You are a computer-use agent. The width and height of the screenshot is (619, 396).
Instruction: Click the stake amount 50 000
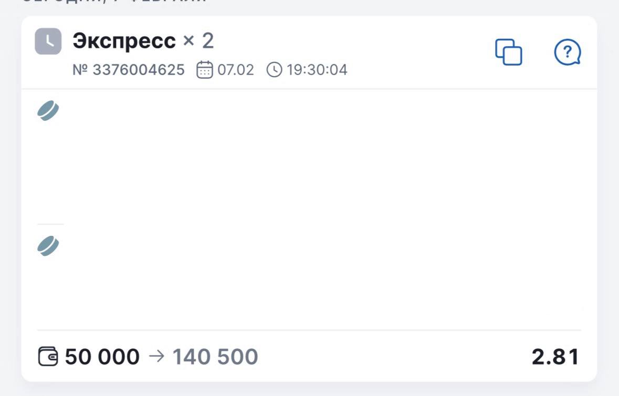pyautogui.click(x=102, y=357)
